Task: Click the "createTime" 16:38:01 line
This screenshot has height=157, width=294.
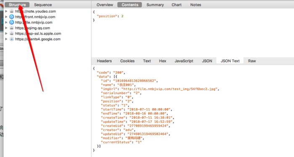Action: point(137,118)
